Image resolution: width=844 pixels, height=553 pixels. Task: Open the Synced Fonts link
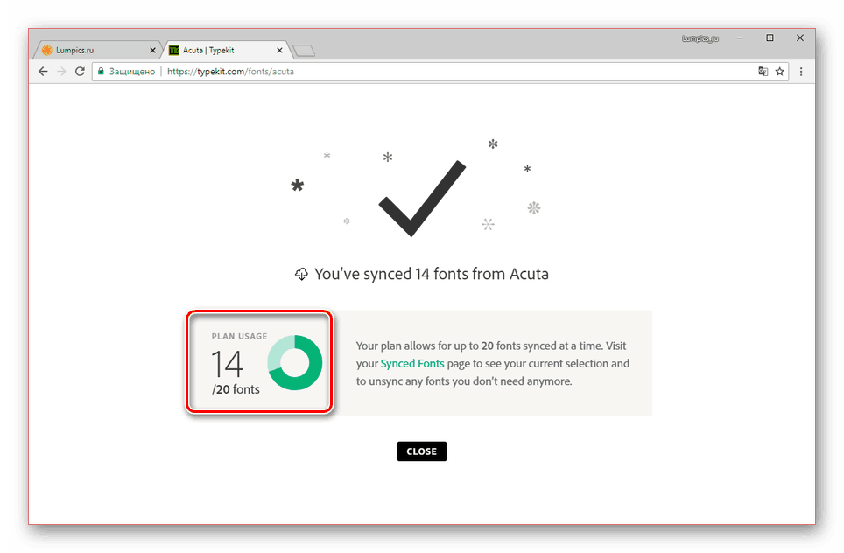click(x=412, y=364)
